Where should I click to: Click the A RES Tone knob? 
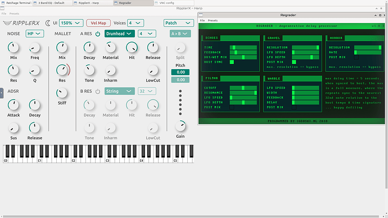pyautogui.click(x=89, y=70)
